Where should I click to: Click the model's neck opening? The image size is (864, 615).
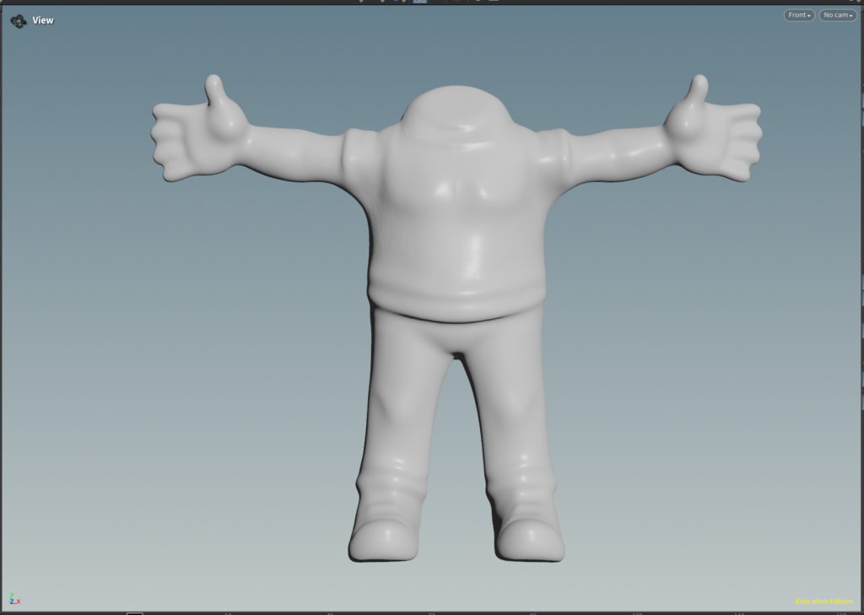coord(456,128)
